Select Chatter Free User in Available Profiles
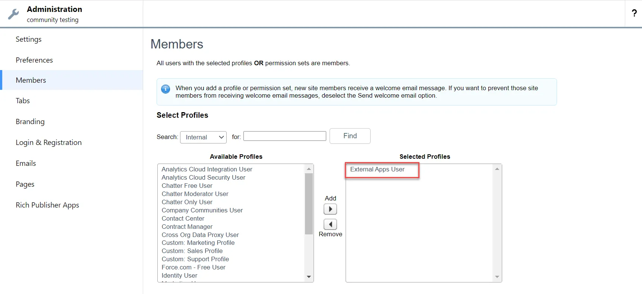This screenshot has width=642, height=294. pyautogui.click(x=187, y=186)
